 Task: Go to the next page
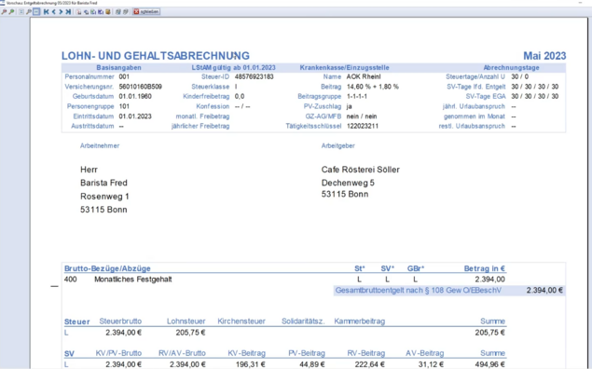[x=61, y=12]
